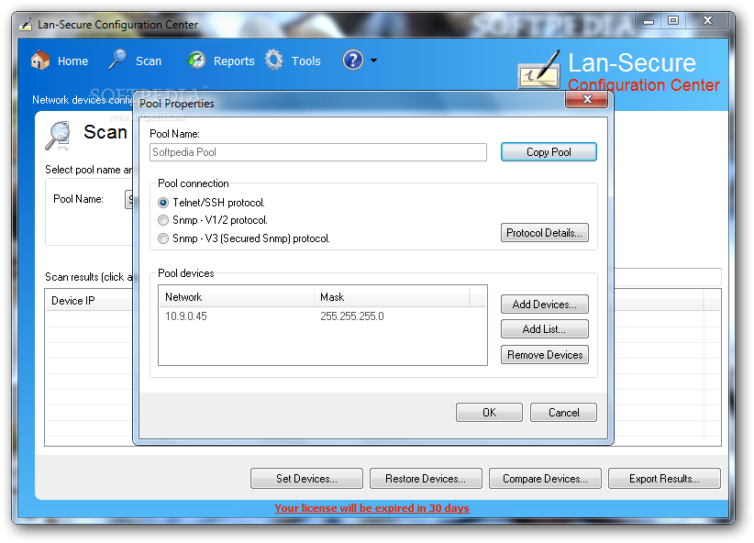Click the Lan-Secure pen and notepad logo

coord(539,71)
